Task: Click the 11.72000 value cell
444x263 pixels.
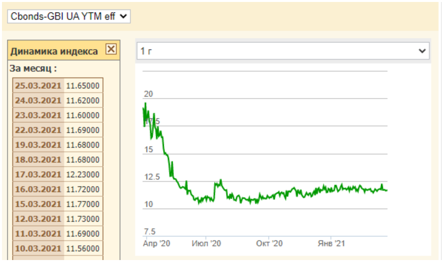Action: pyautogui.click(x=83, y=189)
